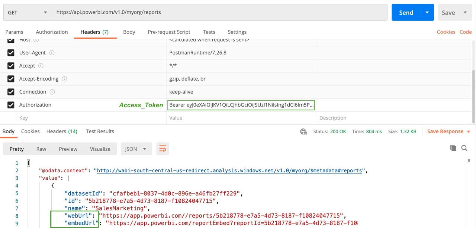Click the SalesMarketing name value
The image size is (476, 228).
click(x=119, y=208)
